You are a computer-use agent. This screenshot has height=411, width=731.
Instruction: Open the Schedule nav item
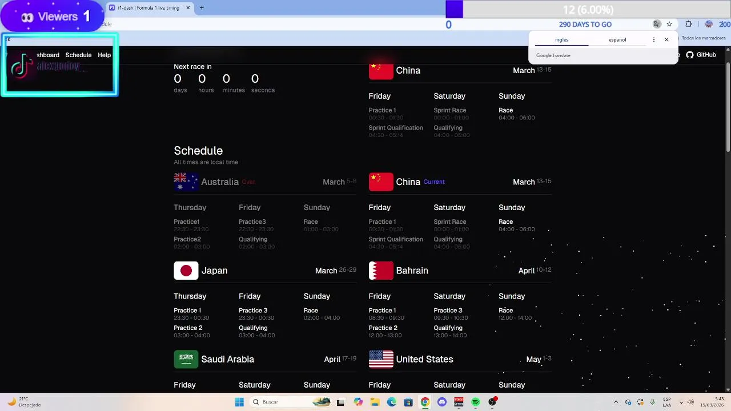click(78, 55)
